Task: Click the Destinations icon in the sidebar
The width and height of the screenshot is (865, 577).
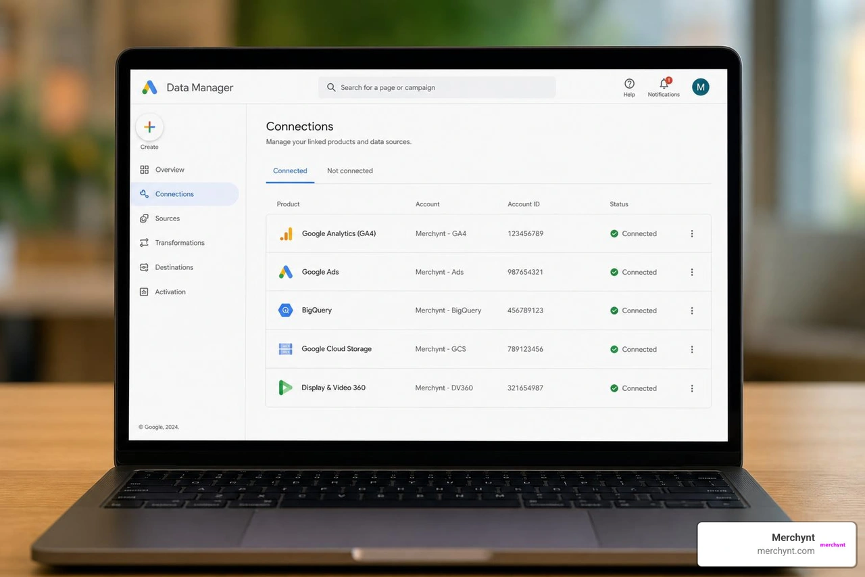Action: click(x=144, y=267)
